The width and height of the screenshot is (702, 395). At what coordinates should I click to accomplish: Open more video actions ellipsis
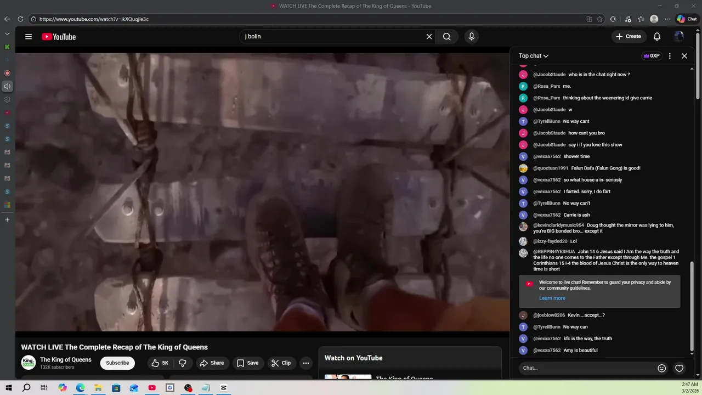point(306,363)
